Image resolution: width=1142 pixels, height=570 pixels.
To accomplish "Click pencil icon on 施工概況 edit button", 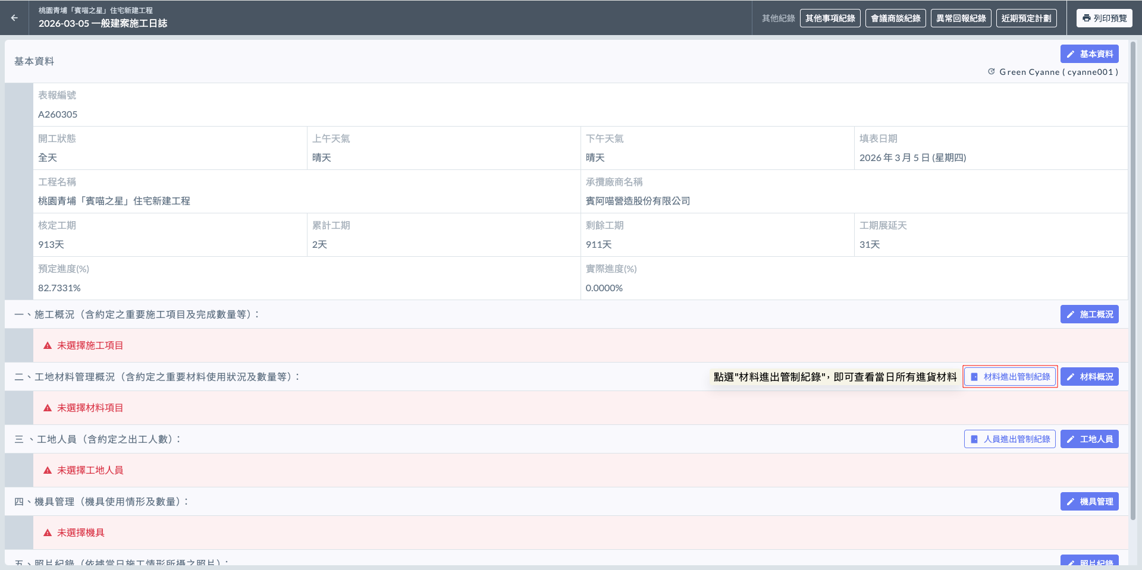I will point(1071,314).
